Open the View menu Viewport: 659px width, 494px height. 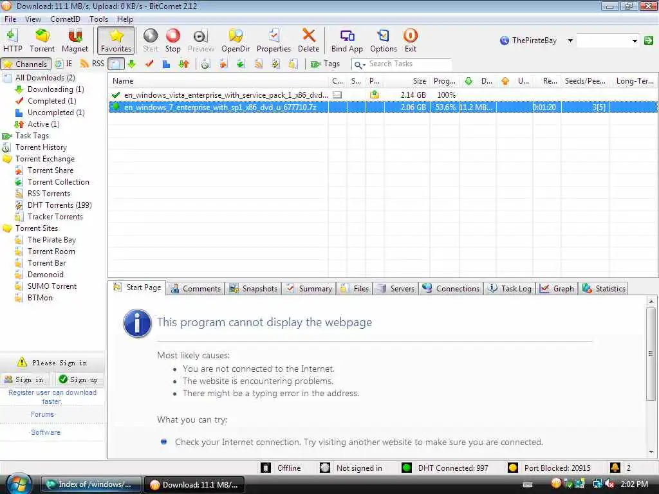pyautogui.click(x=33, y=19)
